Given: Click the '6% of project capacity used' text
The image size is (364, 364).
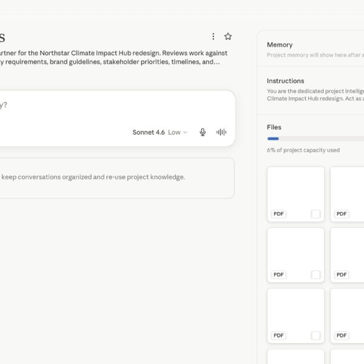Looking at the screenshot, I should tap(303, 150).
